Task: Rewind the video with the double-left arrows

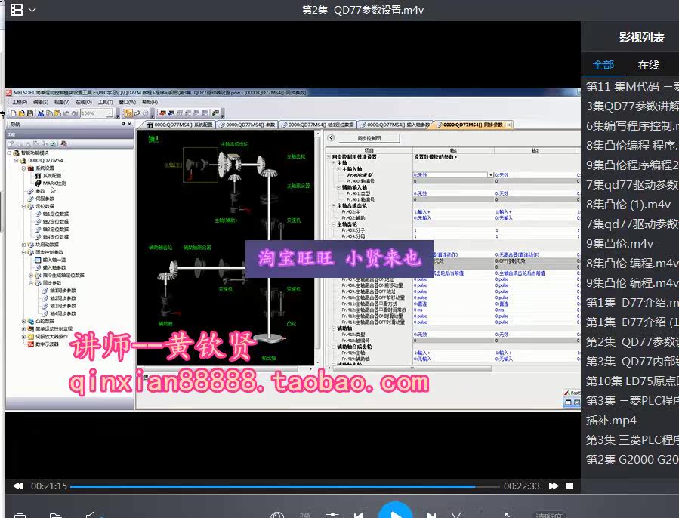Action: tap(18, 486)
